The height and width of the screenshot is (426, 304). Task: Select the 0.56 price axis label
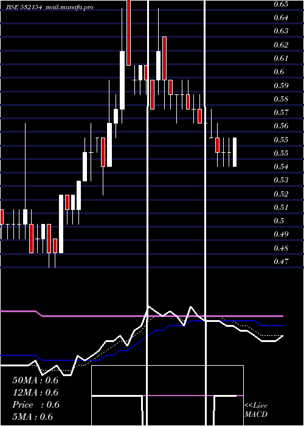point(281,126)
